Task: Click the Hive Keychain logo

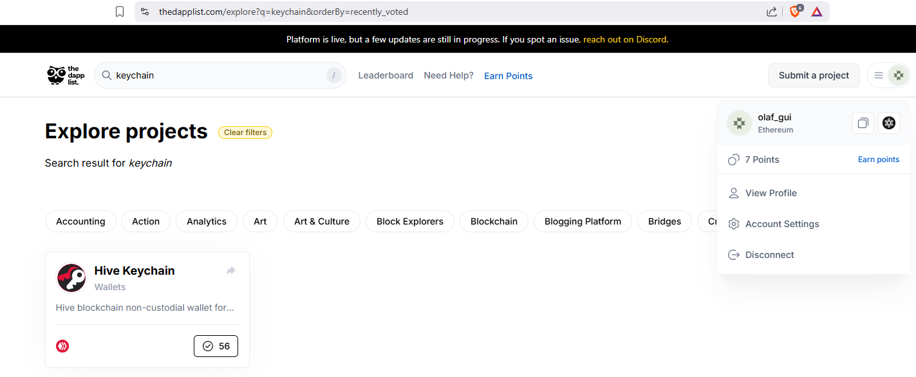Action: tap(71, 278)
